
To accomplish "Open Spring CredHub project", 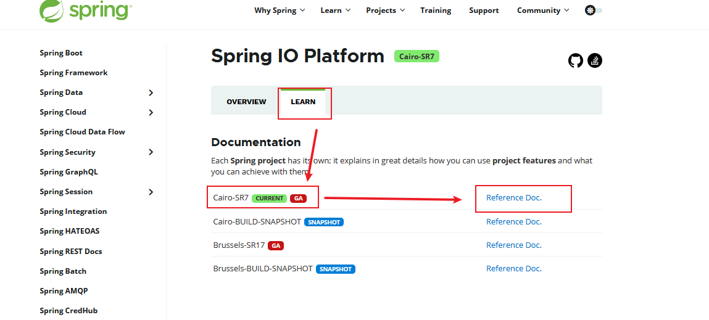I will 68,311.
